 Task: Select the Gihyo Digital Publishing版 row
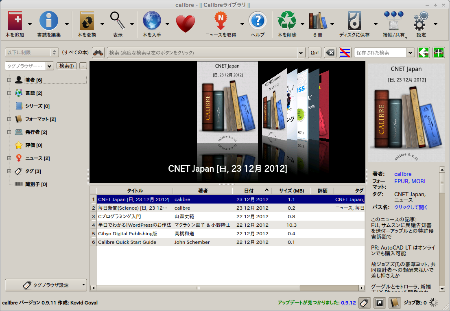point(227,234)
